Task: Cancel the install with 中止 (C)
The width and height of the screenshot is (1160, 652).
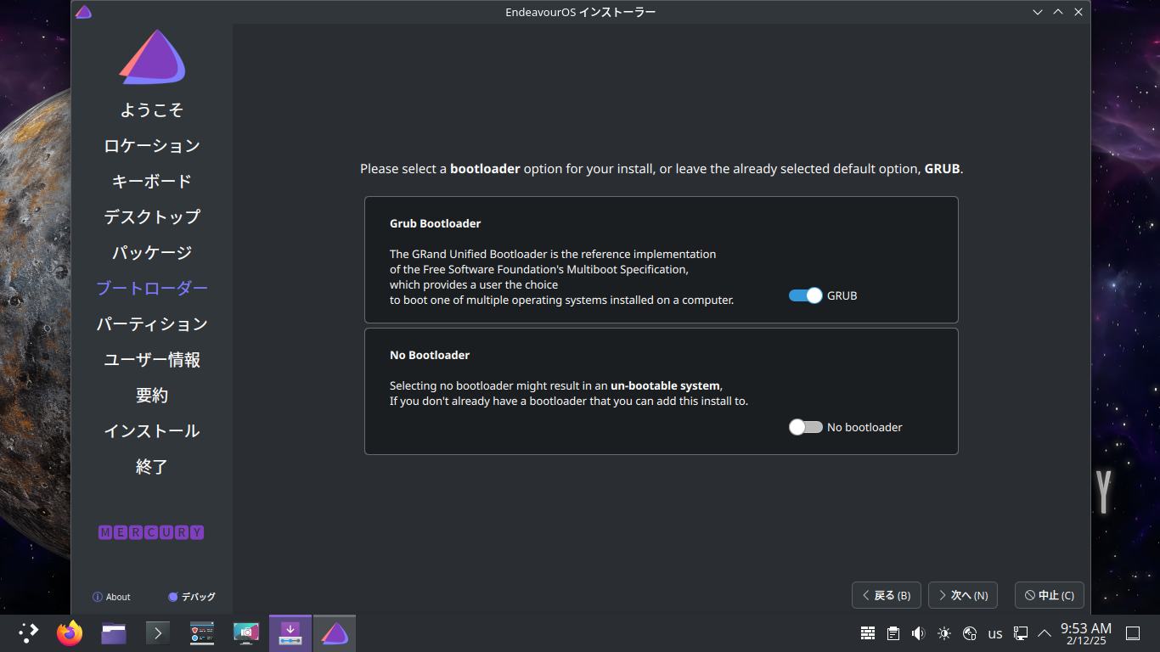Action: pos(1049,595)
